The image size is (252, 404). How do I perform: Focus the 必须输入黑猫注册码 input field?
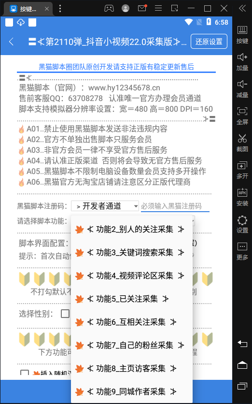[175, 206]
